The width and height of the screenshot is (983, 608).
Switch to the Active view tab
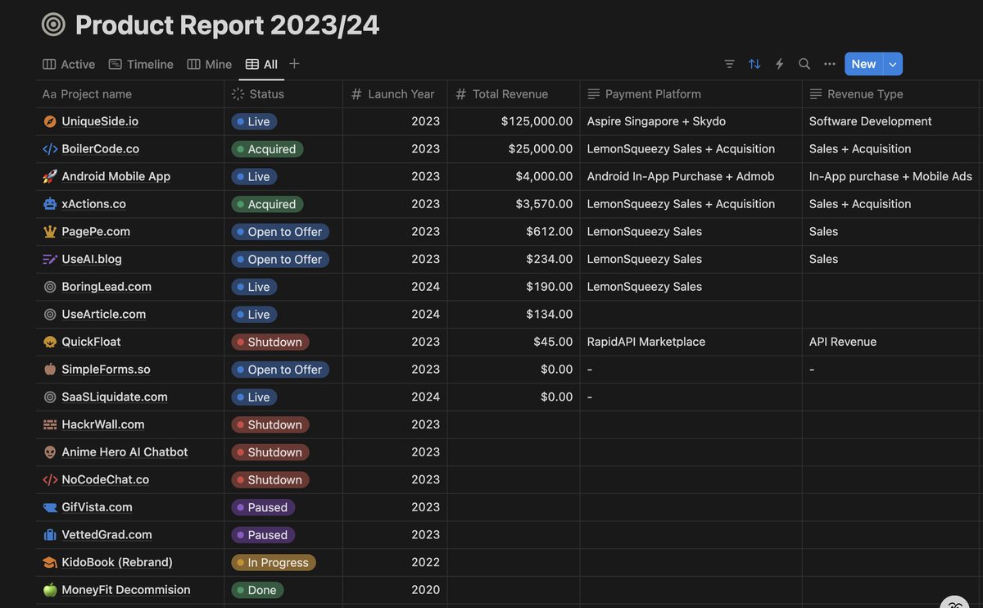click(69, 64)
